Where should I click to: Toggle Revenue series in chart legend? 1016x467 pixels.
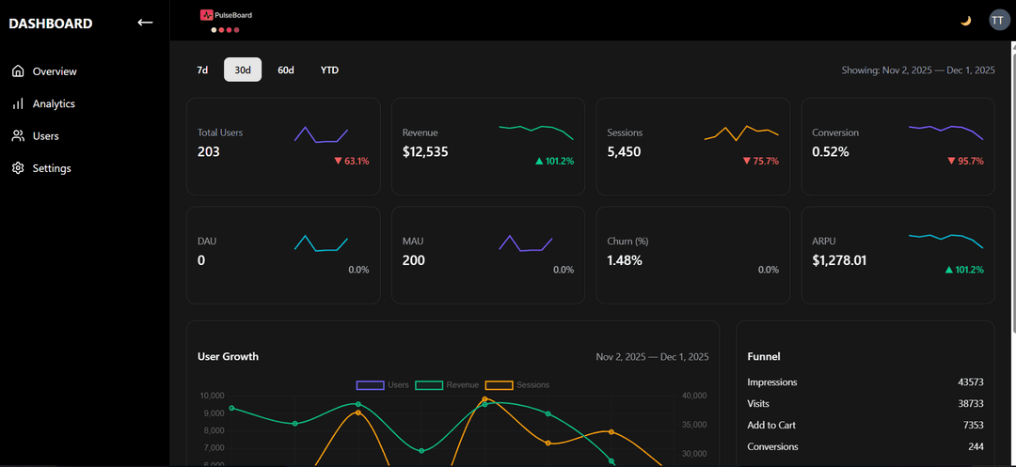(447, 385)
